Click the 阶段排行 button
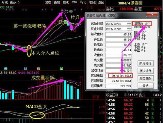The width and height of the screenshot is (163, 123). [146, 63]
